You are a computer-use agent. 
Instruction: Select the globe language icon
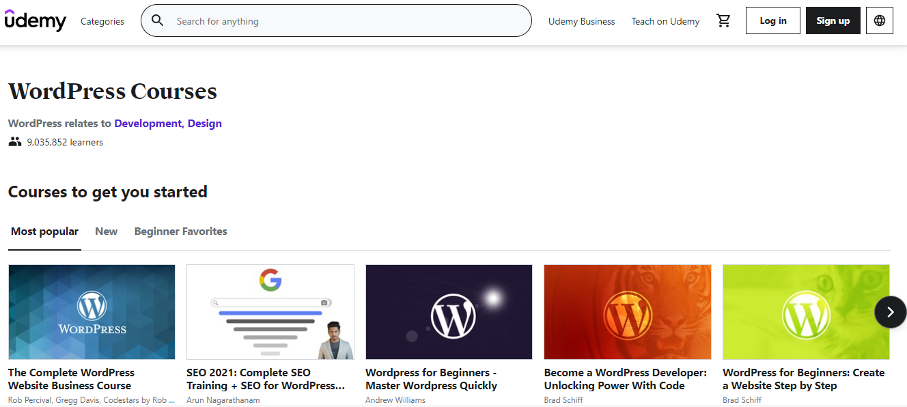point(879,20)
